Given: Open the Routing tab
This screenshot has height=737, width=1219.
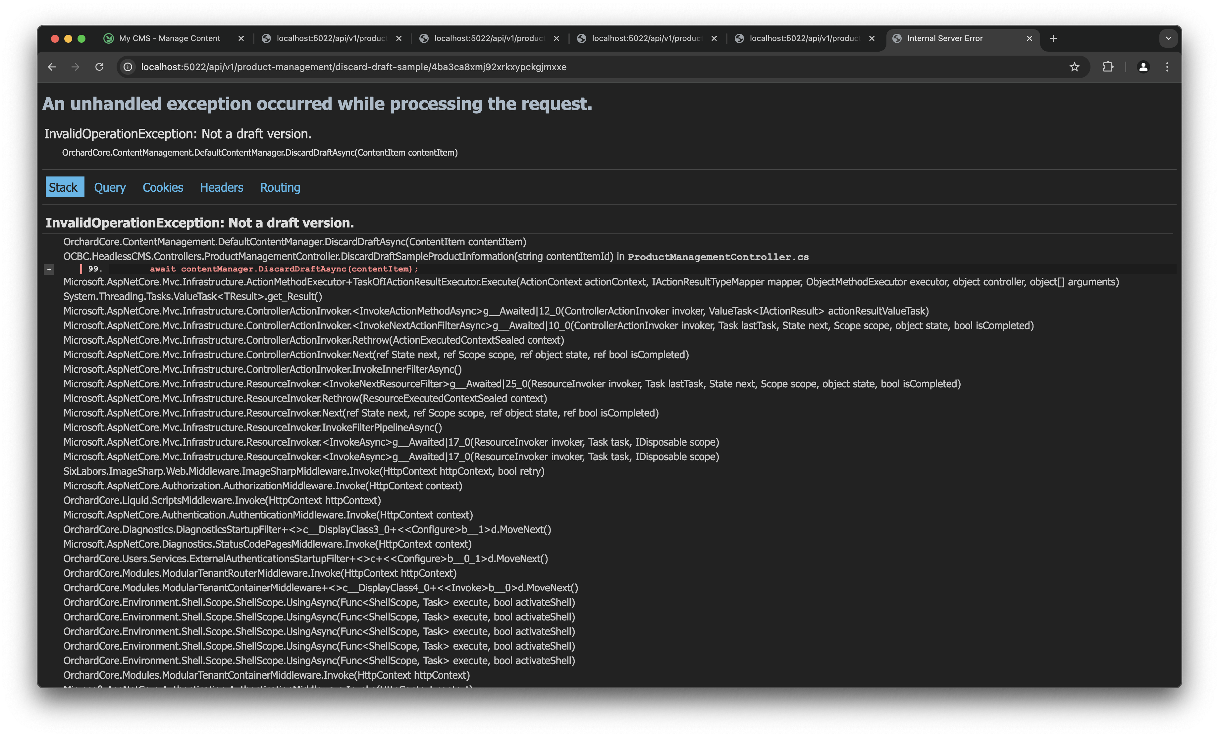Looking at the screenshot, I should [280, 187].
